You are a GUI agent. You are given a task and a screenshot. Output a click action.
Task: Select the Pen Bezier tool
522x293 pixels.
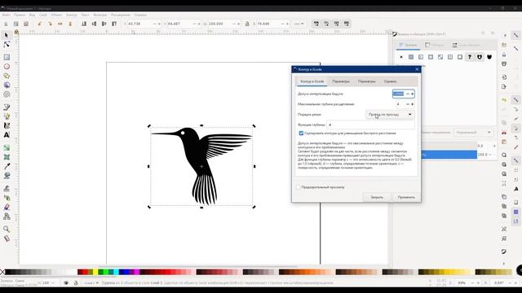point(7,107)
